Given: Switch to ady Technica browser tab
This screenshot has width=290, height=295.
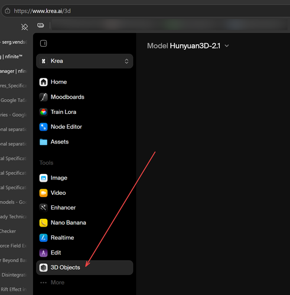Looking at the screenshot, I should (x=14, y=217).
